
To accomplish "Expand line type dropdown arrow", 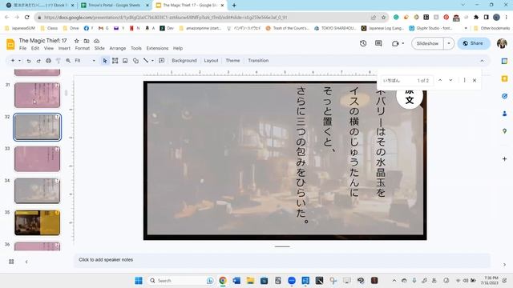I will 152,61.
